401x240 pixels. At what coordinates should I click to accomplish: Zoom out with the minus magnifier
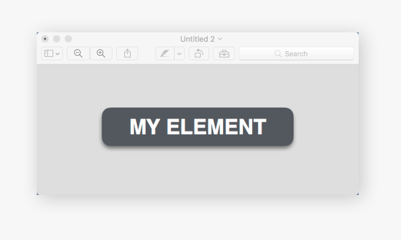click(x=78, y=54)
